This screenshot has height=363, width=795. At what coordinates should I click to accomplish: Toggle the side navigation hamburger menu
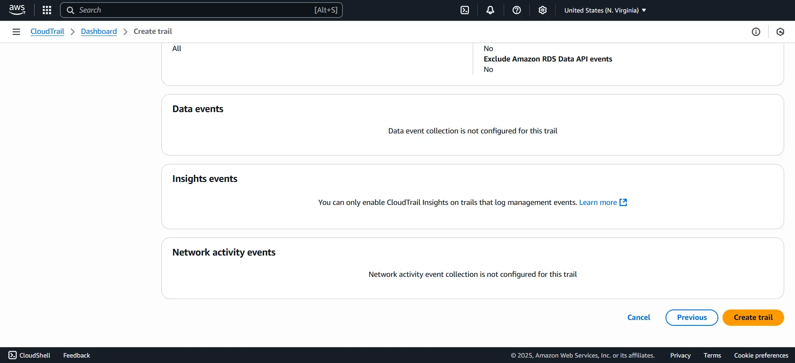coord(16,32)
